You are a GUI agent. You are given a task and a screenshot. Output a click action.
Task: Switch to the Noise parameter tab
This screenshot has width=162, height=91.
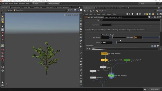click(x=109, y=30)
